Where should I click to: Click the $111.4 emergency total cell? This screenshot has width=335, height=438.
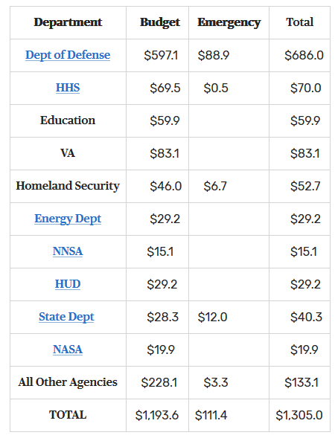coord(211,416)
